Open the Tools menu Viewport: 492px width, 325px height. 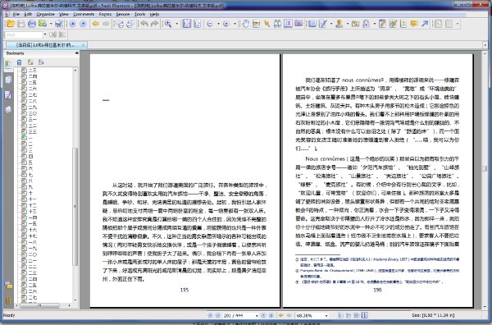coord(139,14)
